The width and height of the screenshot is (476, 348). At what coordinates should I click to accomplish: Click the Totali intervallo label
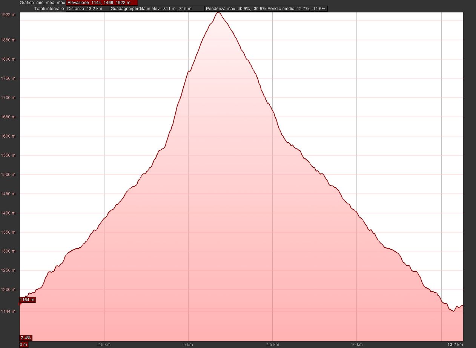point(49,8)
